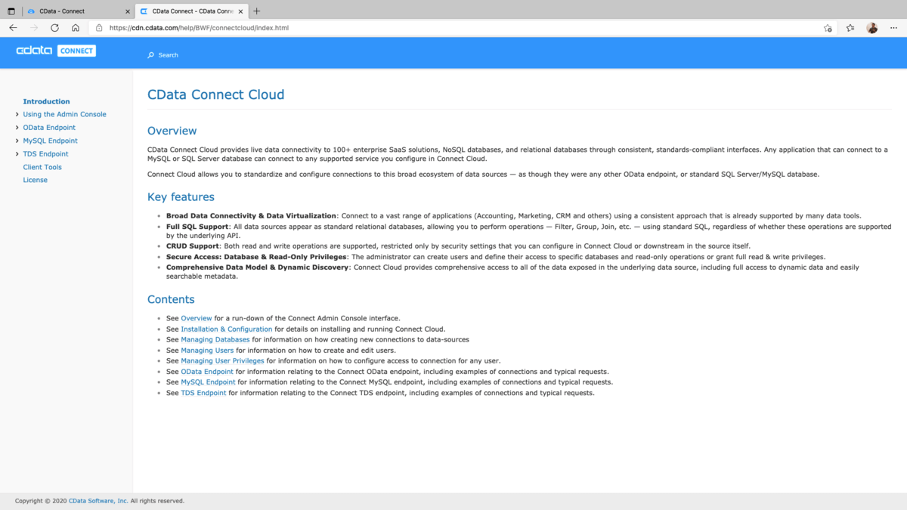Click 'Comprehensive Data Model & Dynamic Discovery' text
907x510 pixels.
[258, 267]
